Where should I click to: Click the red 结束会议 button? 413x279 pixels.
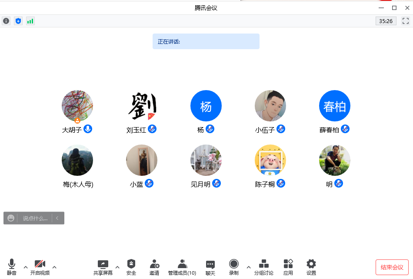click(x=392, y=267)
